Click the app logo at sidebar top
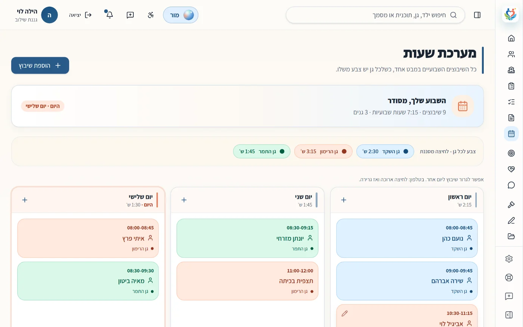Viewport: 523px width, 327px height. (510, 15)
